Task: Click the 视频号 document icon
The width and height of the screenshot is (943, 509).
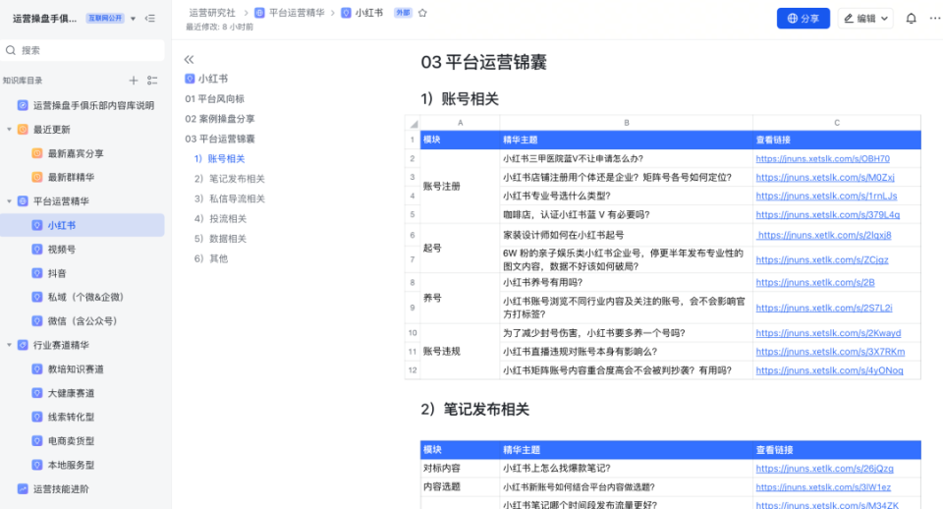Action: tap(37, 249)
